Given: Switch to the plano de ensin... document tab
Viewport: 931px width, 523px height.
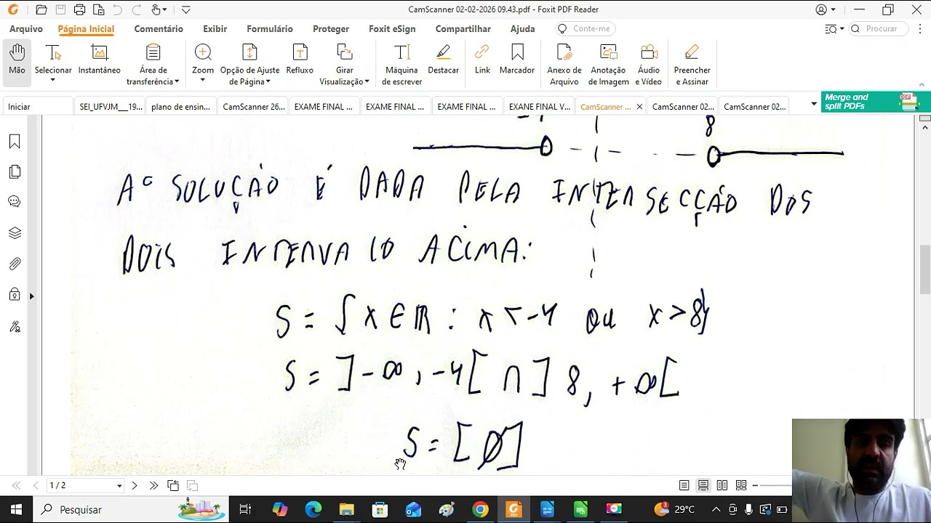Looking at the screenshot, I should [180, 107].
